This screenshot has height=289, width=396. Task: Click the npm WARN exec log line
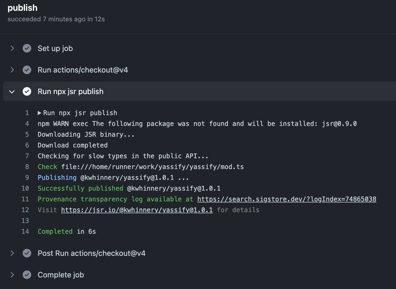[x=197, y=124]
